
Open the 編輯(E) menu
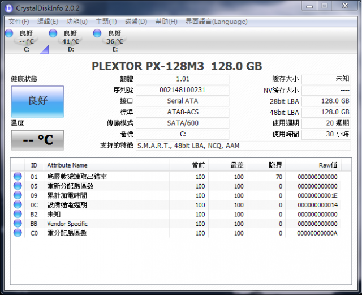coord(48,22)
